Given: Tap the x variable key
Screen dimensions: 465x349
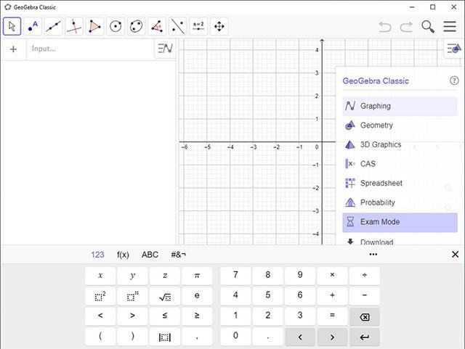Looking at the screenshot, I should [x=100, y=276].
